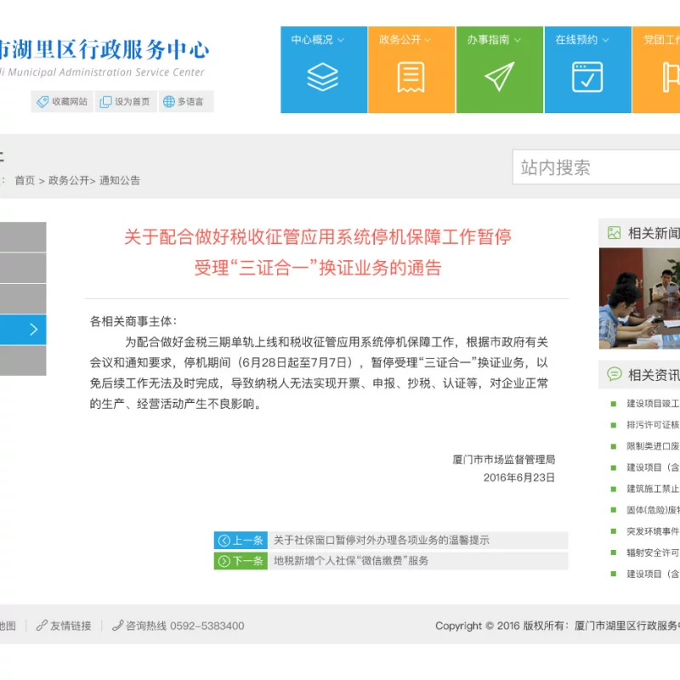Click the 上一条 previous article button
Screen dimensions: 680x680
241,541
